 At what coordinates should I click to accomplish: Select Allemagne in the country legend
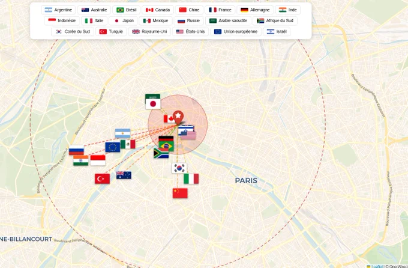point(255,10)
